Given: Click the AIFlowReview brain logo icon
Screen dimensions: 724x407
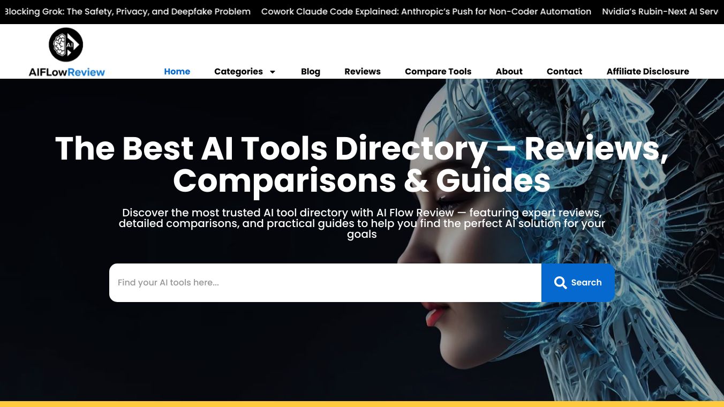Looking at the screenshot, I should 66,44.
